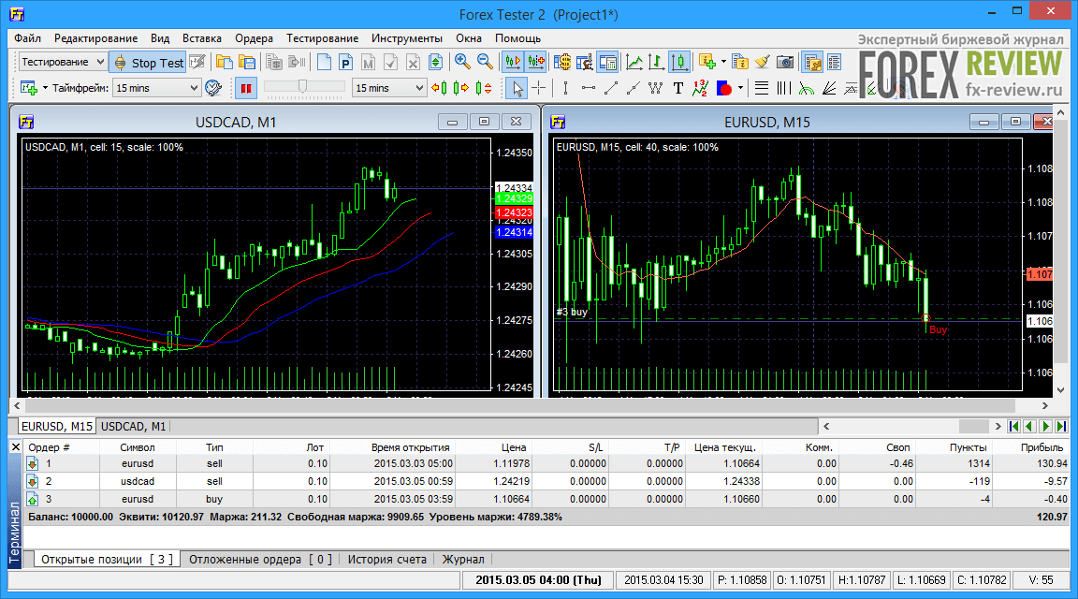Expand the shapes tool dropdown arrow
Screen dimensions: 1078x599
740,88
